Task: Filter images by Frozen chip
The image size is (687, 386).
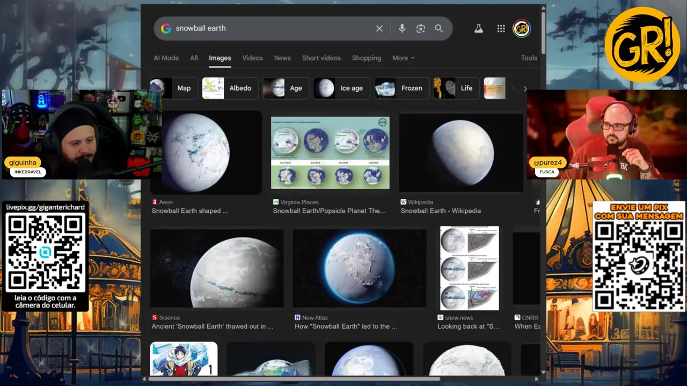Action: (401, 88)
